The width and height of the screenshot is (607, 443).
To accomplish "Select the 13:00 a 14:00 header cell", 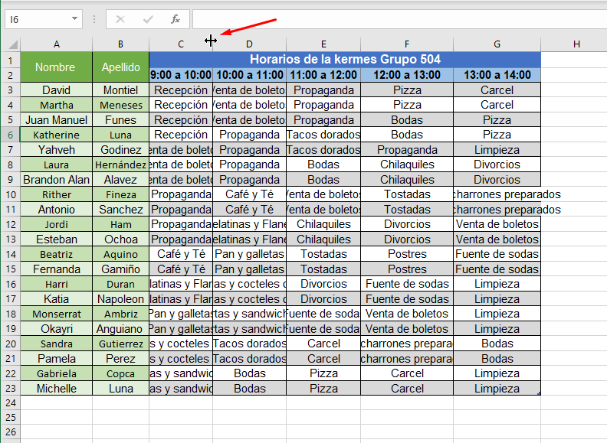I will pos(497,75).
